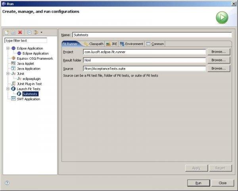Screen dimensions: 238x191
Task: Select Launch Fit Tests tree item
Action: [x=29, y=89]
